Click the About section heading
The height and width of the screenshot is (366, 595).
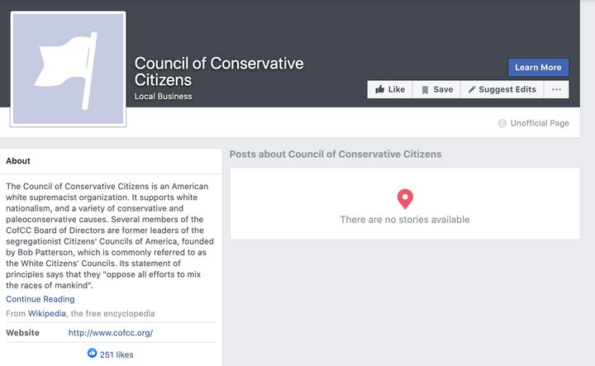[x=18, y=161]
